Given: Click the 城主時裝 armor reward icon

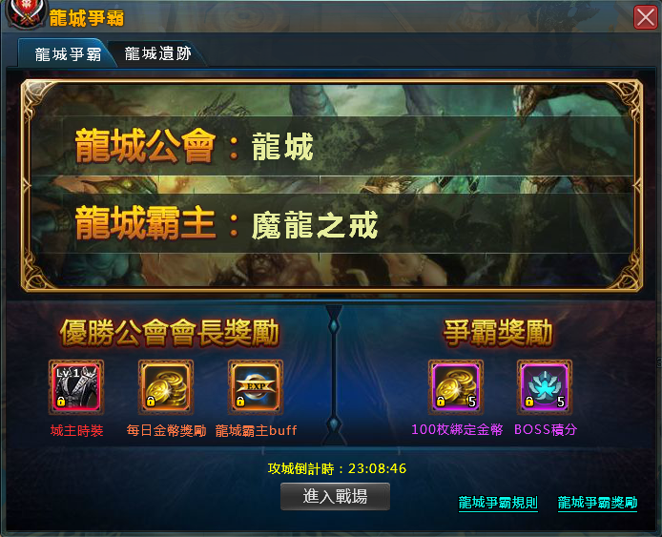Looking at the screenshot, I should point(76,387).
